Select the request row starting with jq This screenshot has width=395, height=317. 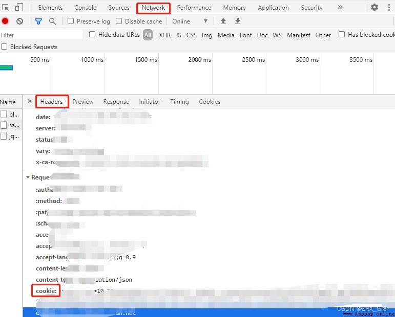11,136
